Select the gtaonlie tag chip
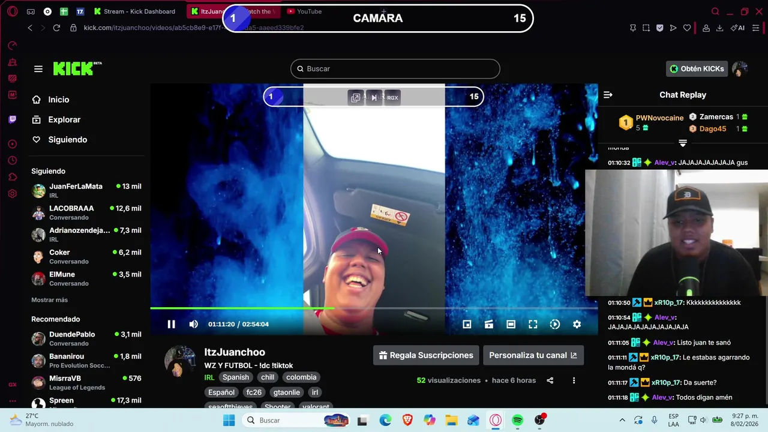 click(286, 392)
